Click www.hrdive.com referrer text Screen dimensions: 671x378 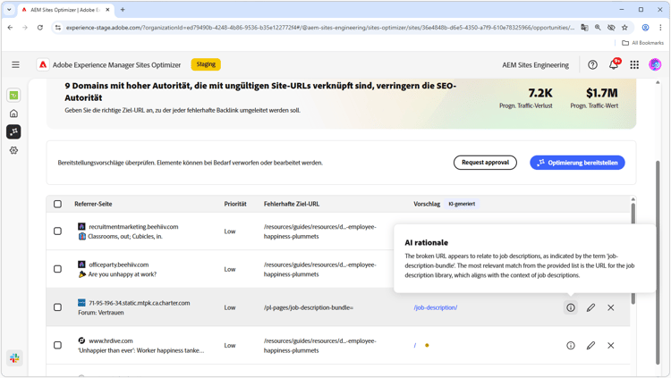(110, 340)
